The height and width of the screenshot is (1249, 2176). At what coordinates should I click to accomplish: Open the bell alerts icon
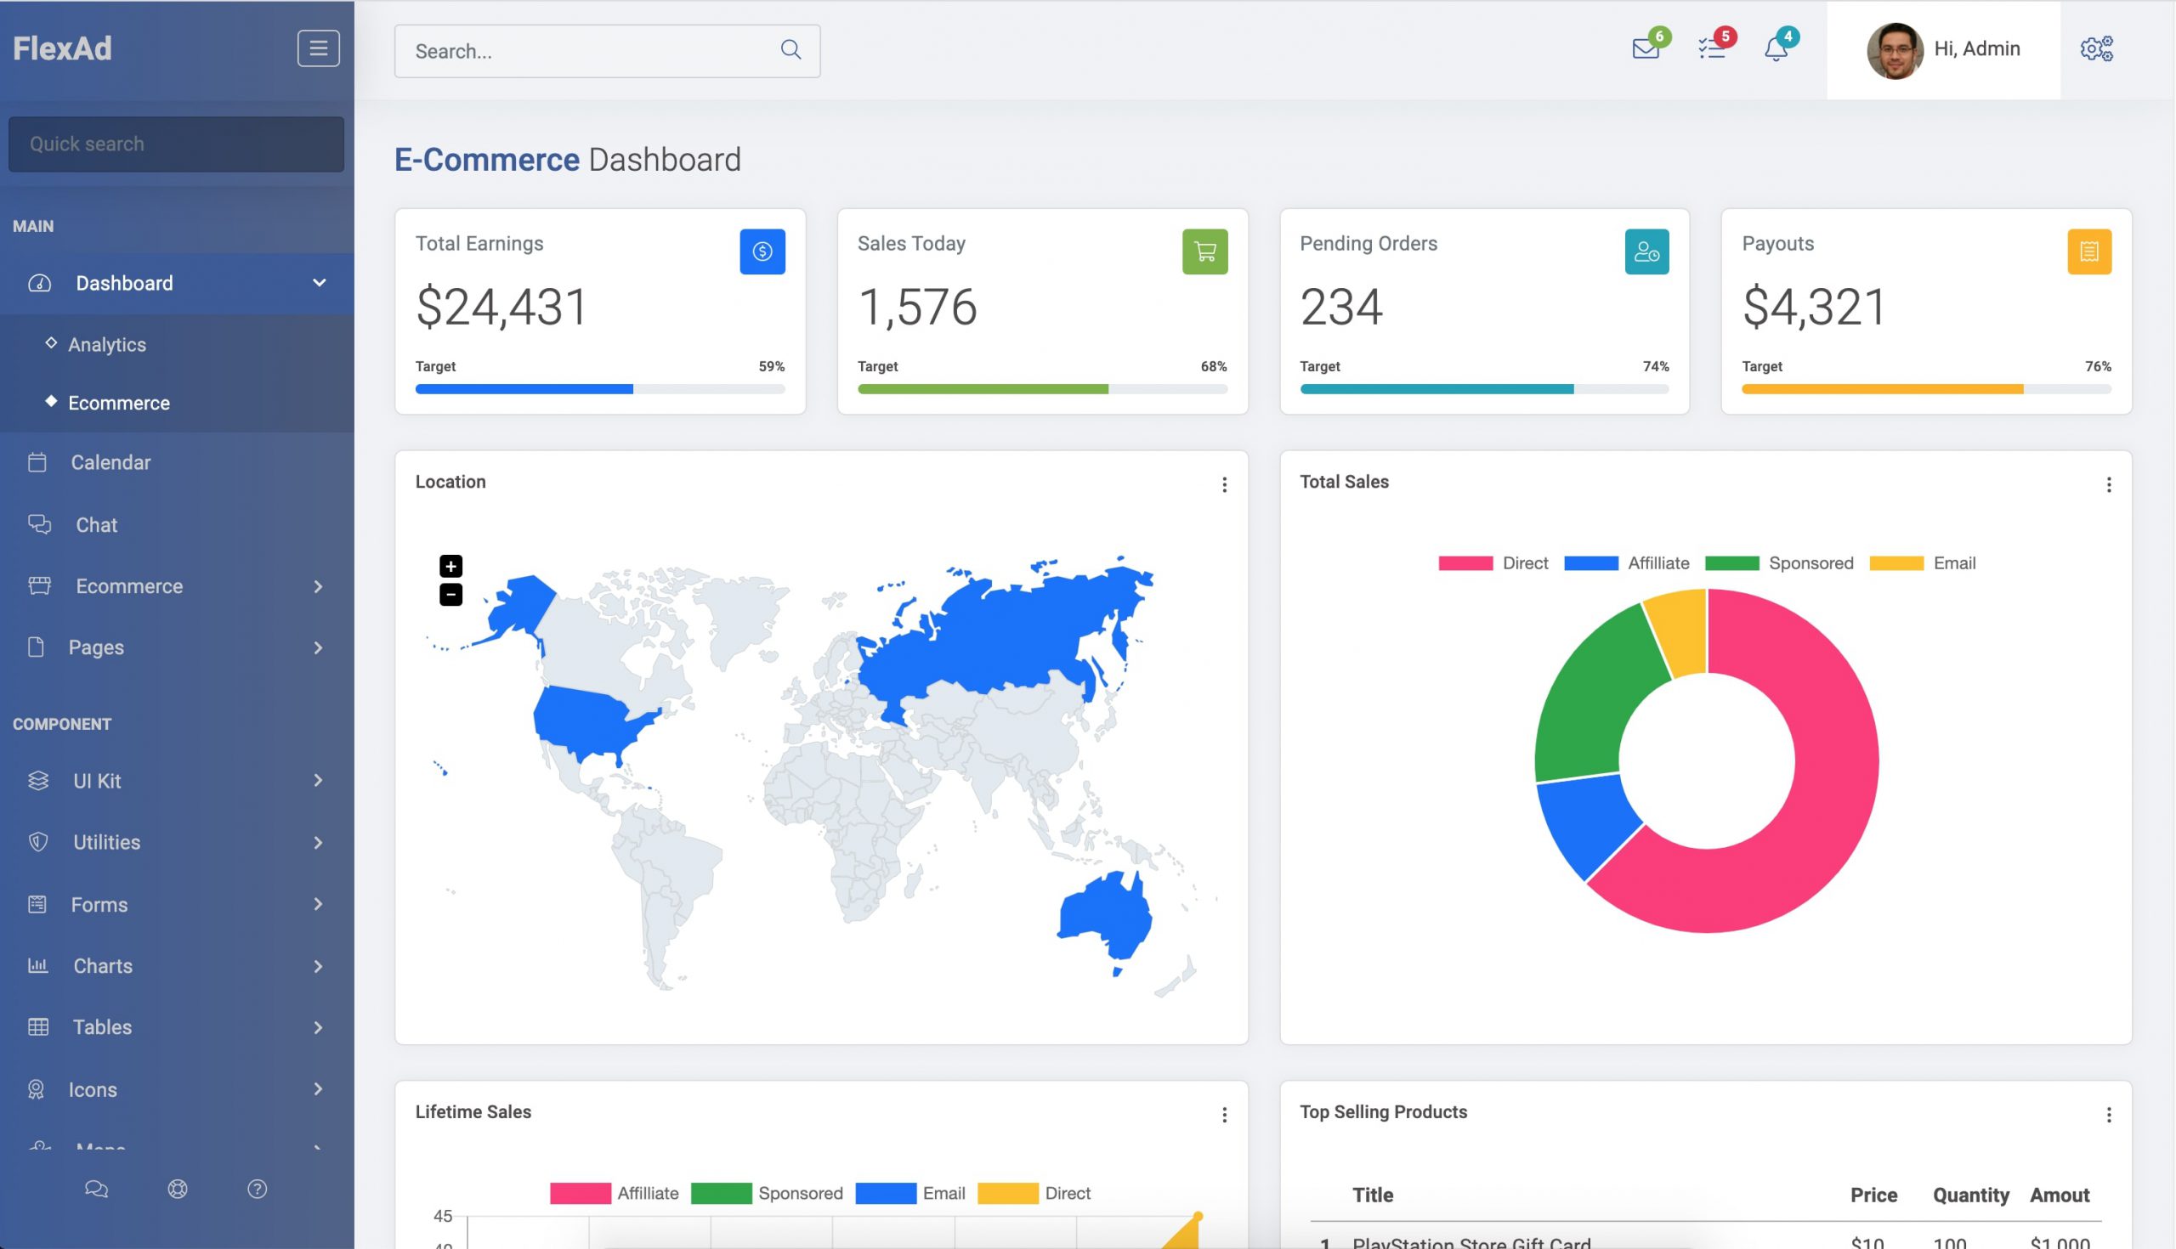coord(1776,49)
